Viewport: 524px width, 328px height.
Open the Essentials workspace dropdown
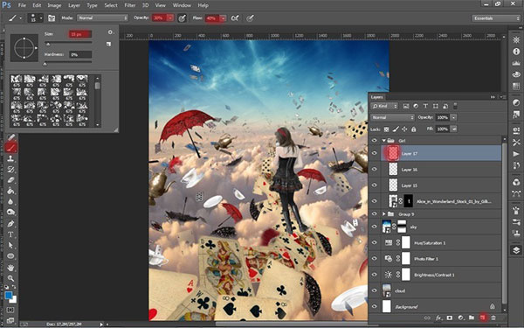pos(495,18)
